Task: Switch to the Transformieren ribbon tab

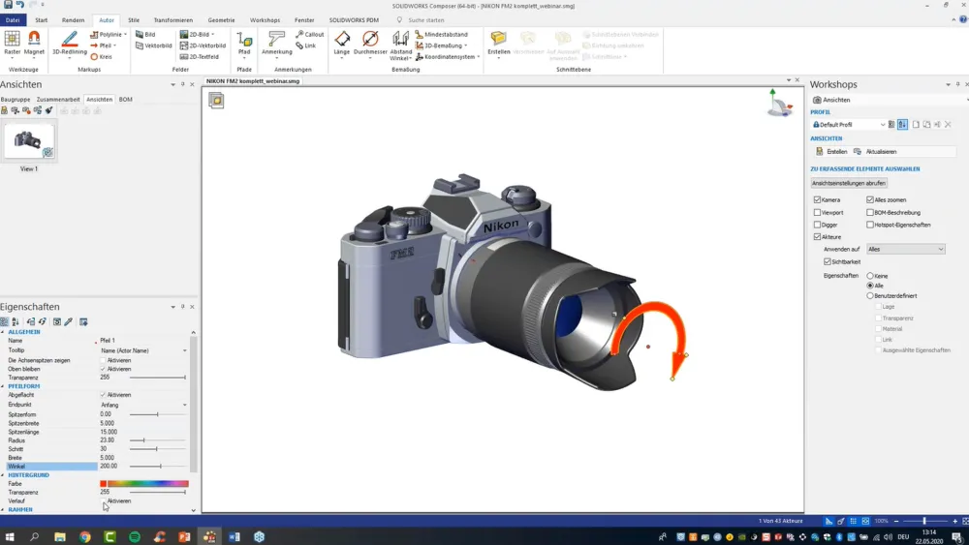Action: click(173, 20)
